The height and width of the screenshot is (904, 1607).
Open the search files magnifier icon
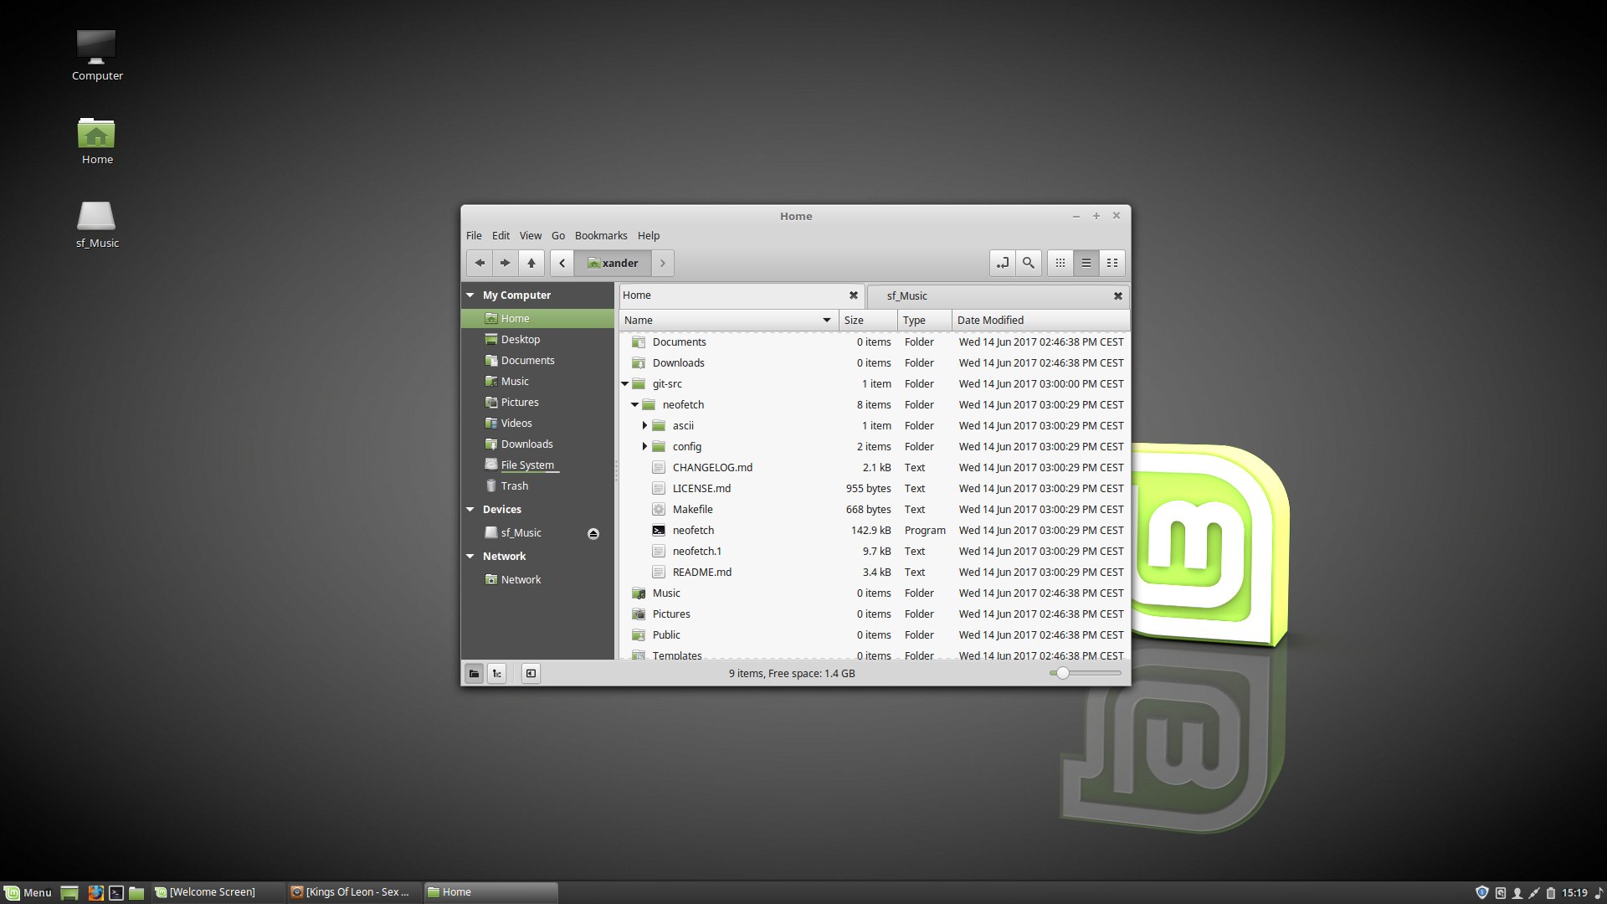[x=1029, y=263]
